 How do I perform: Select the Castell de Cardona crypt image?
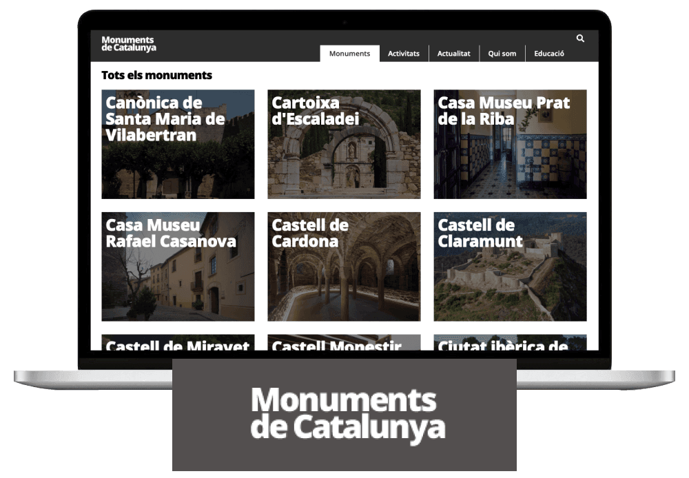(343, 289)
